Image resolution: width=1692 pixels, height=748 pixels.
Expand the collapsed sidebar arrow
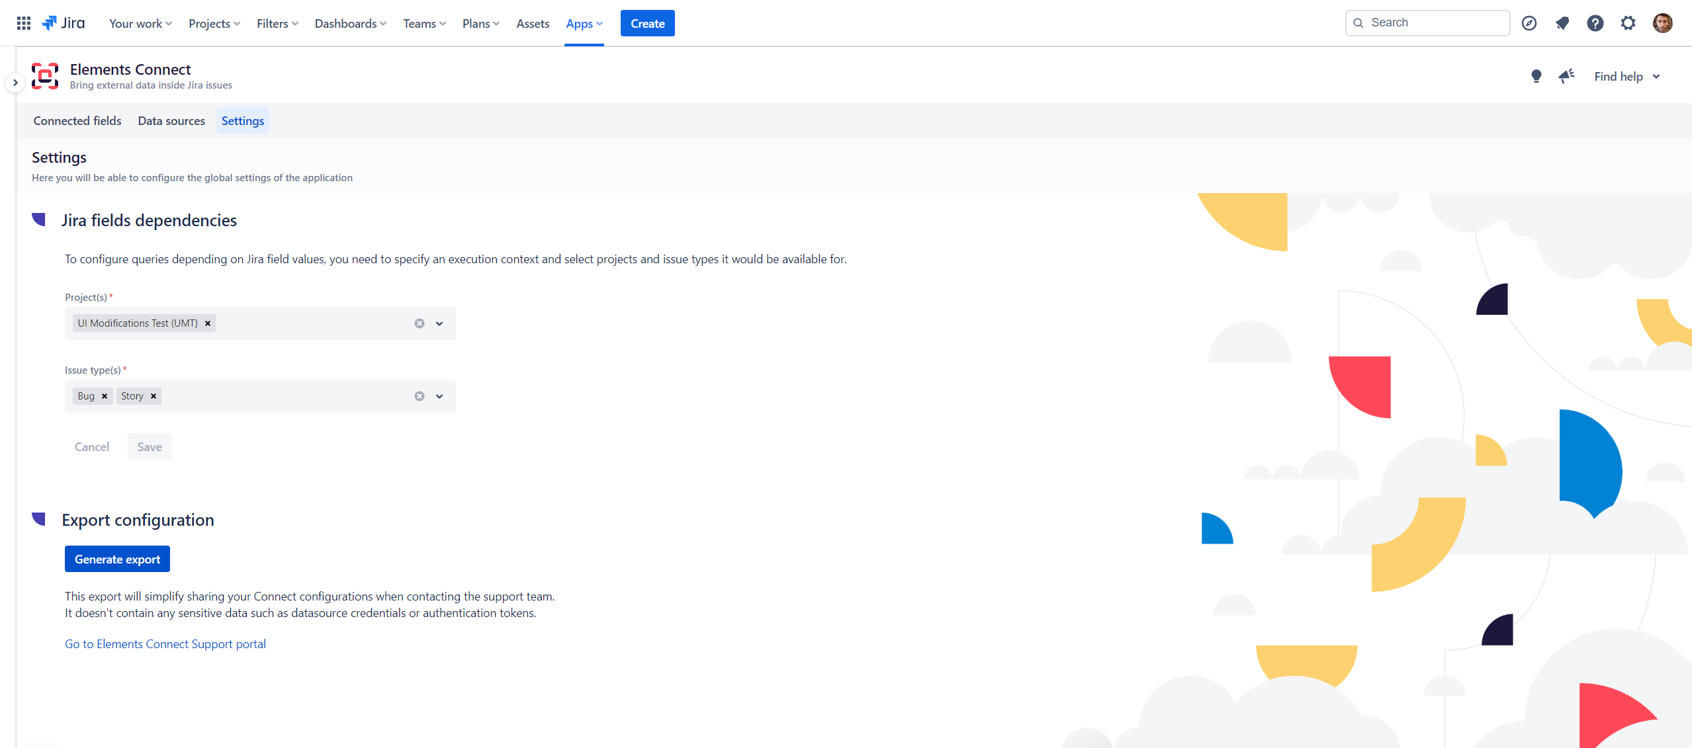point(15,83)
